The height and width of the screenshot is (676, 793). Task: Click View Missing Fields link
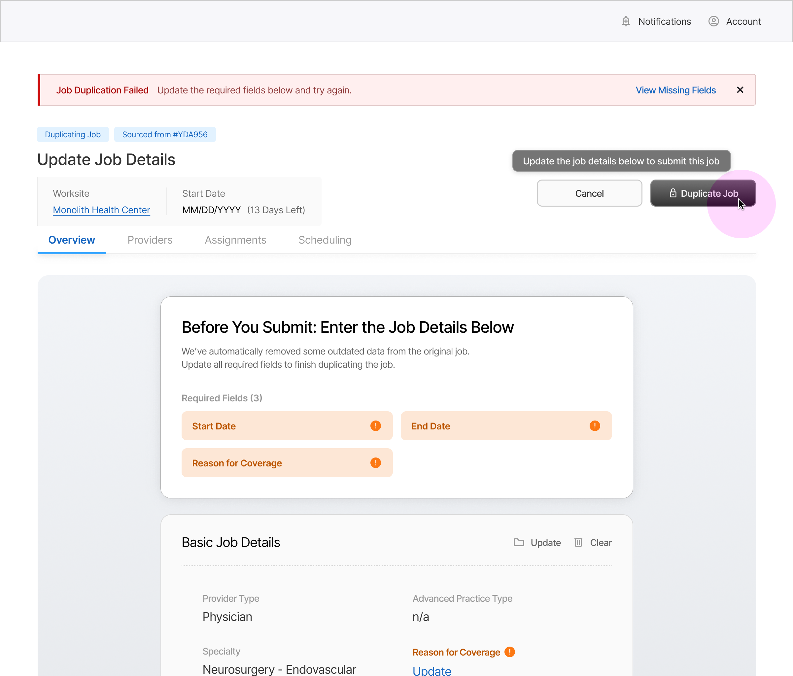tap(675, 90)
